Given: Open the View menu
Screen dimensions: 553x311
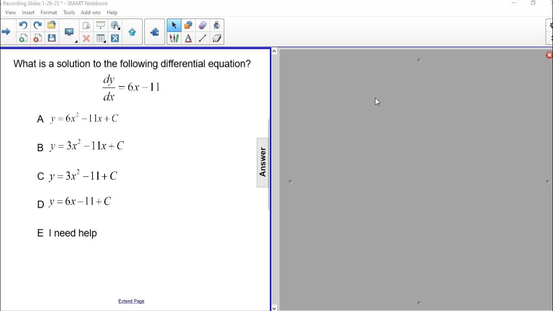Looking at the screenshot, I should coord(10,13).
